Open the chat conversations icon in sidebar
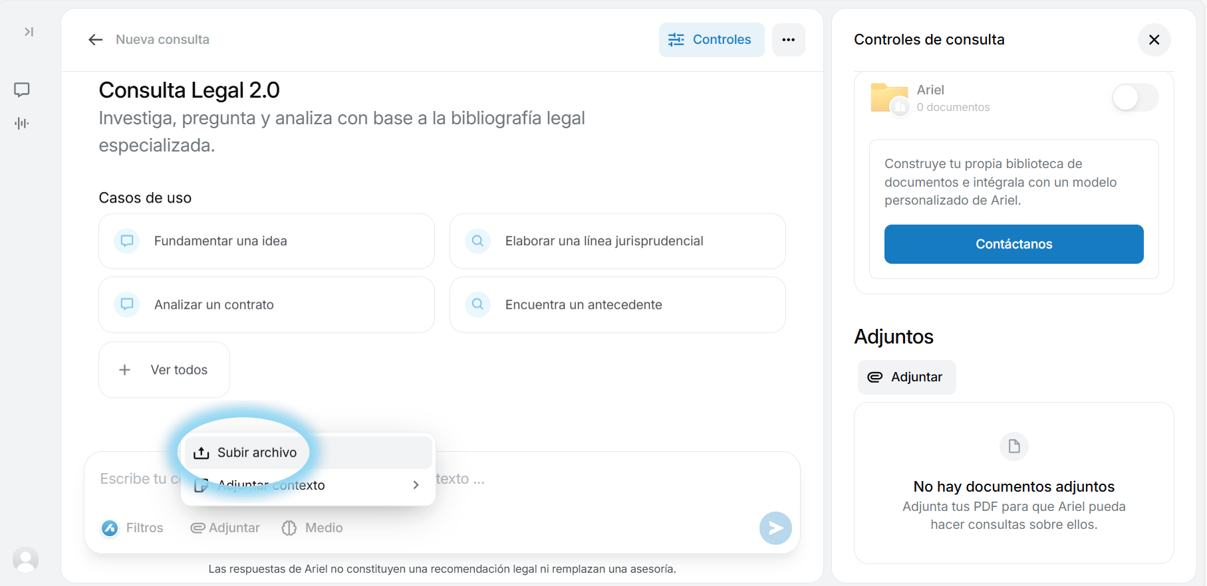The width and height of the screenshot is (1207, 586). (22, 90)
